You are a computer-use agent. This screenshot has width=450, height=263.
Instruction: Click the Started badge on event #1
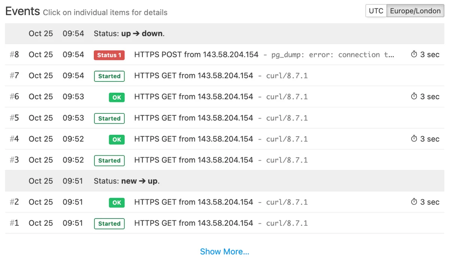click(109, 224)
